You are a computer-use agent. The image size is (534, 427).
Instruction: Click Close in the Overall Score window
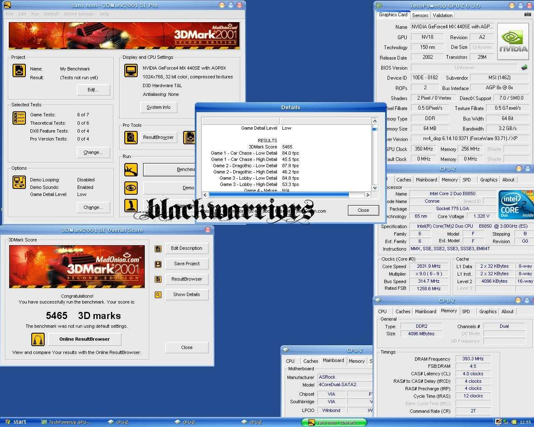pos(186,347)
